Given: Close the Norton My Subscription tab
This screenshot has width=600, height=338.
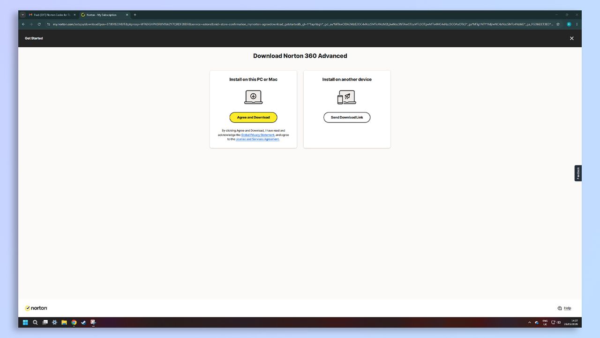Looking at the screenshot, I should (127, 15).
